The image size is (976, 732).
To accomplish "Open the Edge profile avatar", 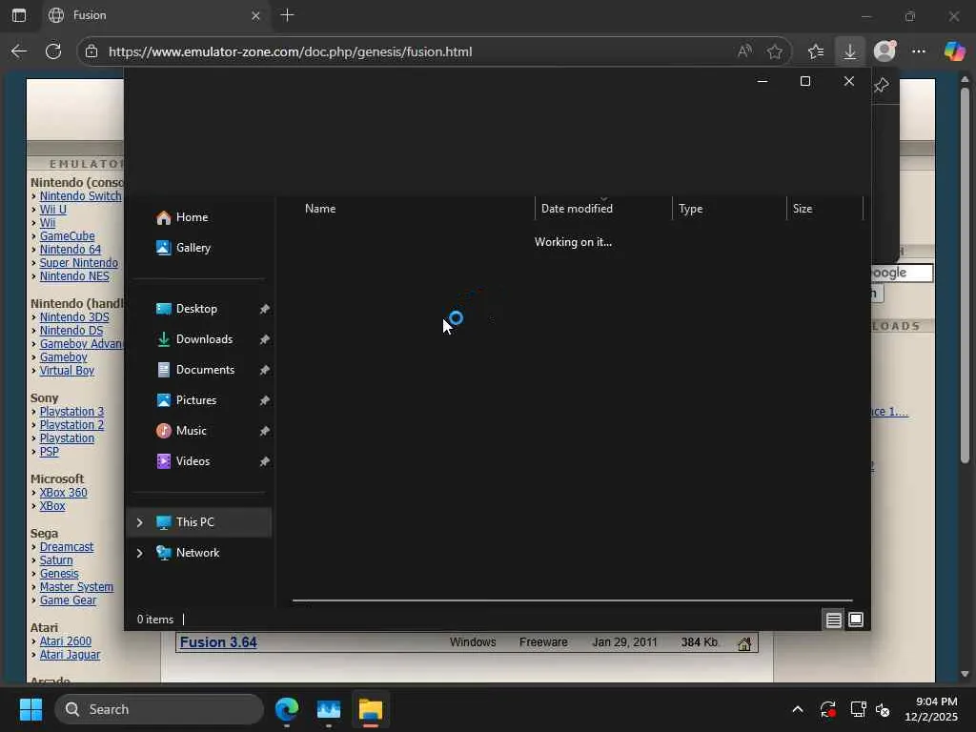I will click(x=884, y=51).
